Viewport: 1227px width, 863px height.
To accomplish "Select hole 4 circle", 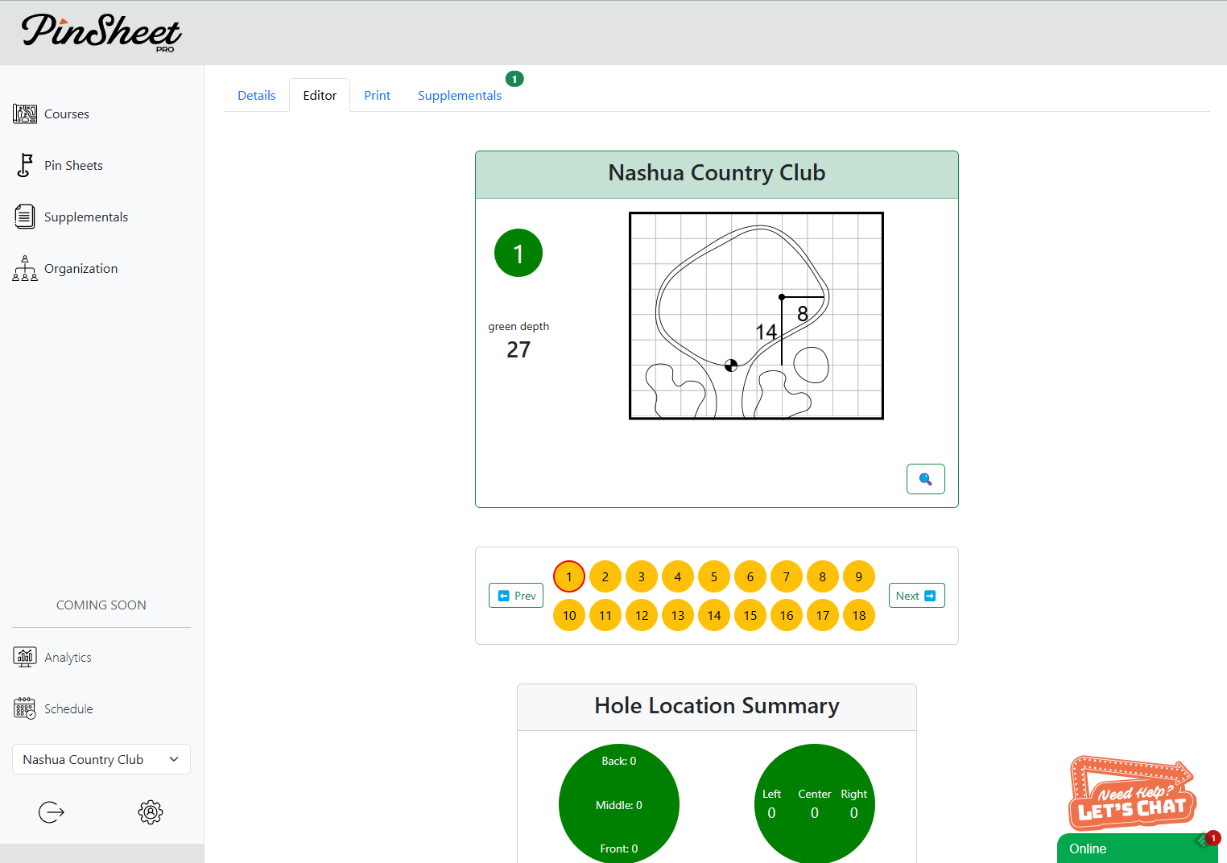I will [x=678, y=576].
